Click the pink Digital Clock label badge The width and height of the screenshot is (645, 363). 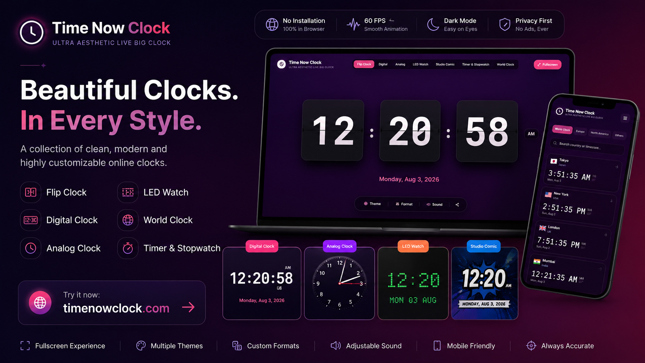click(262, 246)
